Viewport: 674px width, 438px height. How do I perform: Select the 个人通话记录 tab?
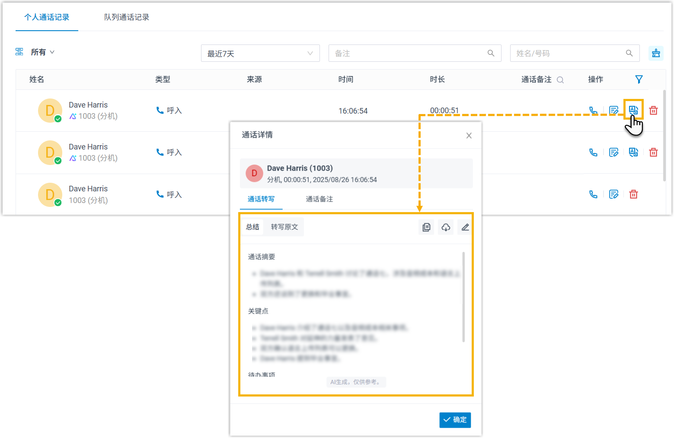47,17
